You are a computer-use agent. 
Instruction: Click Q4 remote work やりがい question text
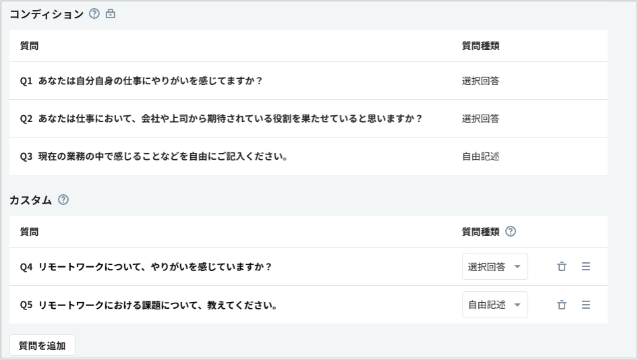point(146,266)
